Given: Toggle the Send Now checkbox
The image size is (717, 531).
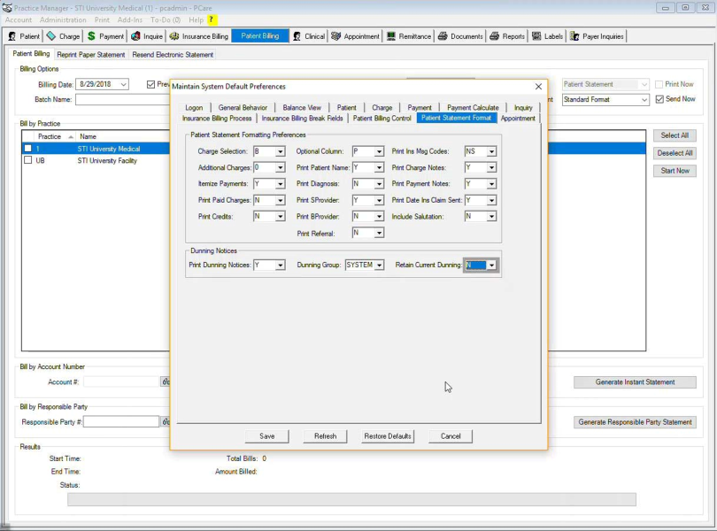Looking at the screenshot, I should [x=659, y=99].
